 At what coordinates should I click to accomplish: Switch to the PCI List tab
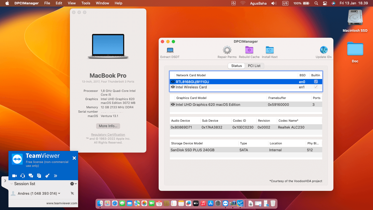coord(254,66)
